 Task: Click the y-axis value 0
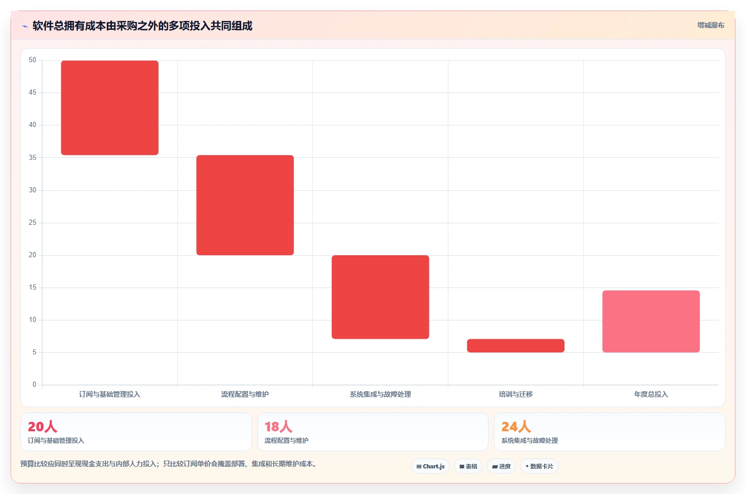coord(35,385)
